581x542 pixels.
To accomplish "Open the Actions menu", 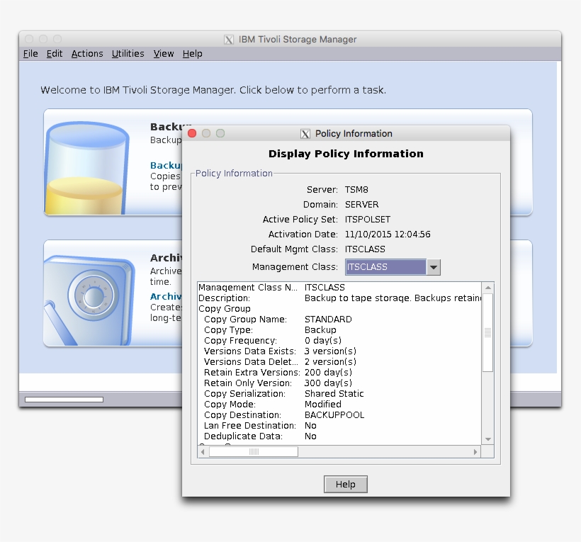I will [x=86, y=53].
